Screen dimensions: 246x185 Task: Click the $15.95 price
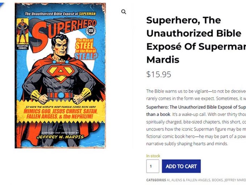tap(159, 75)
